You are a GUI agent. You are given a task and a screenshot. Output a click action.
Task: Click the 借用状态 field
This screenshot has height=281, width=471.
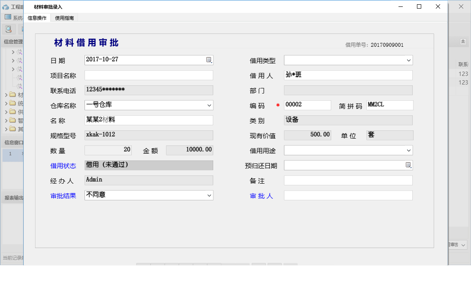pos(149,165)
